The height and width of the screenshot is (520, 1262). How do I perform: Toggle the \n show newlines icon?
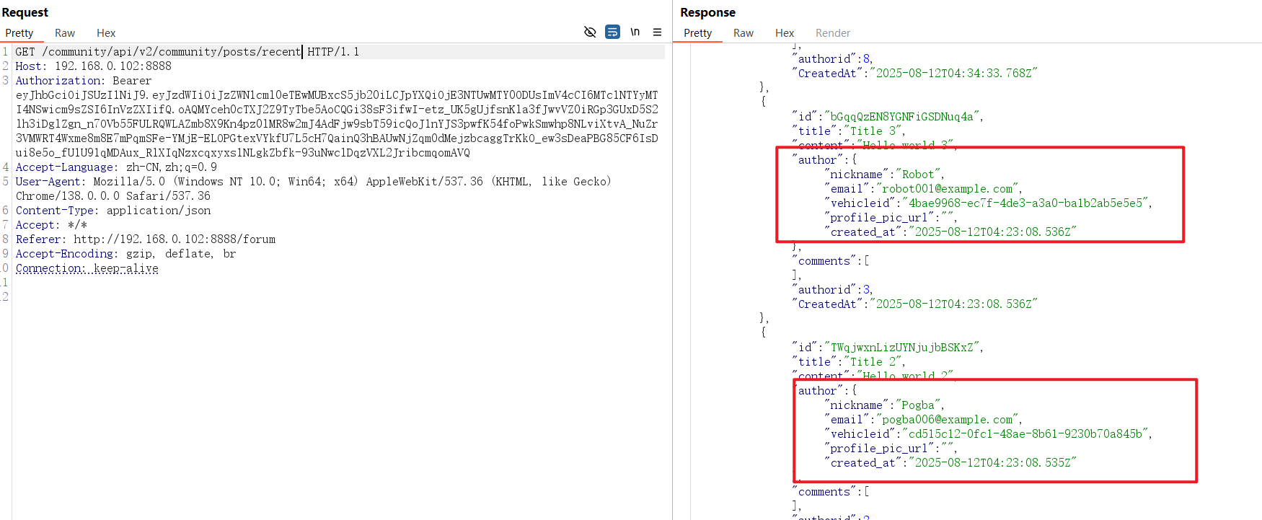pyautogui.click(x=635, y=32)
